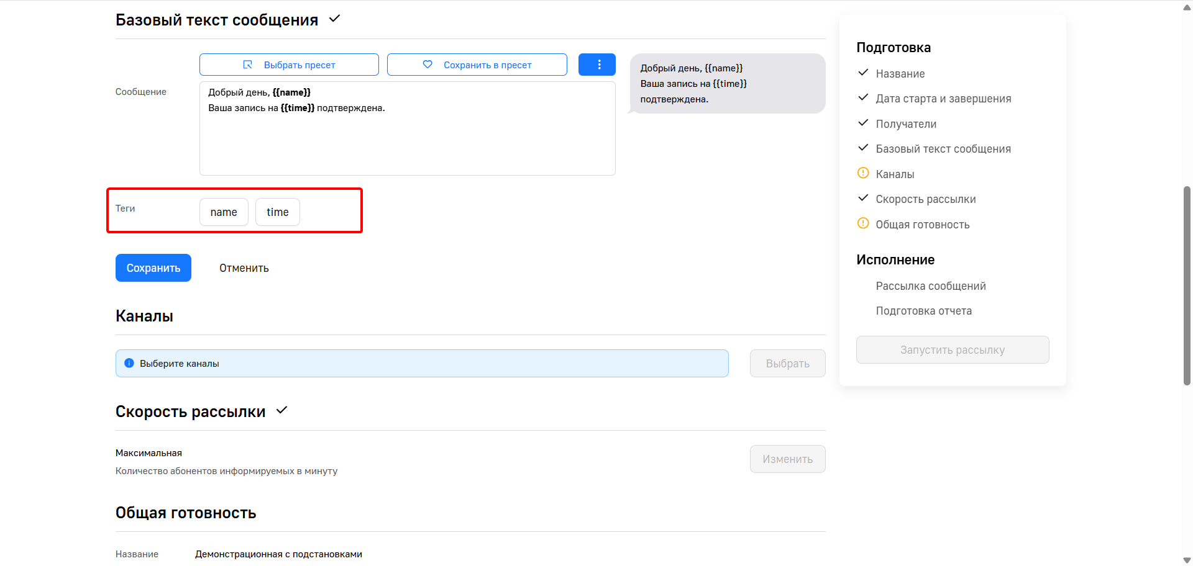Insert the time tag

(x=278, y=212)
